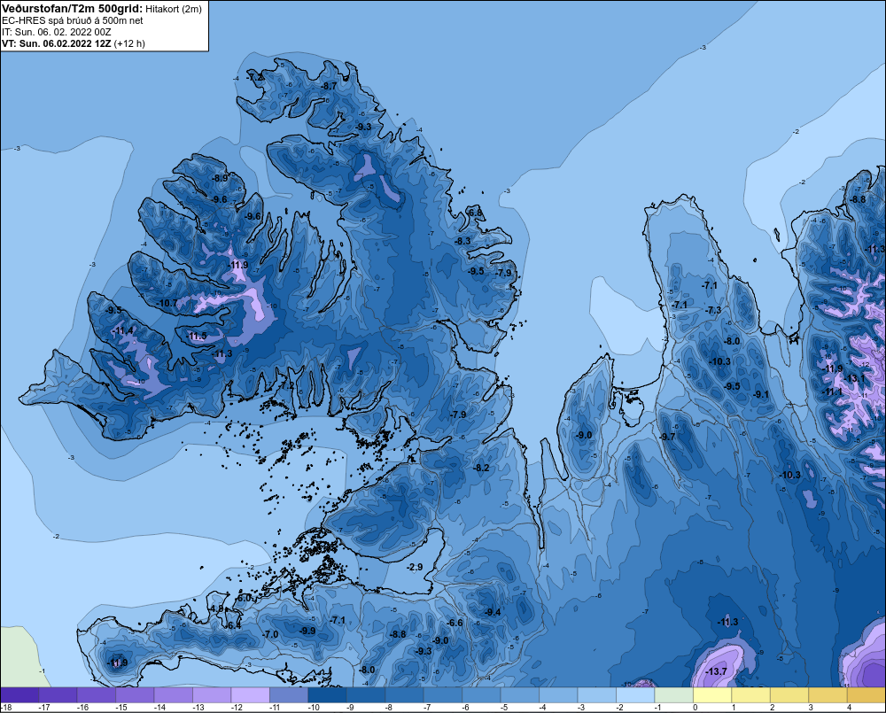Click the '(+12 h)' forecast offset
Image resolution: width=886 pixels, height=713 pixels.
pyautogui.click(x=129, y=43)
